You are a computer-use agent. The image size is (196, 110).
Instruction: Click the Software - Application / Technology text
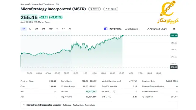pyautogui.click(x=79, y=105)
